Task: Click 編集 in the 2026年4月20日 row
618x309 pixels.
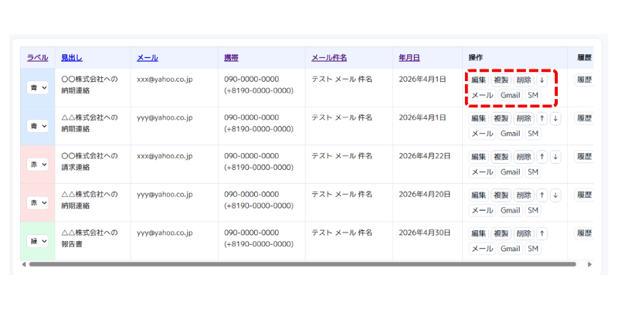Action: [478, 195]
